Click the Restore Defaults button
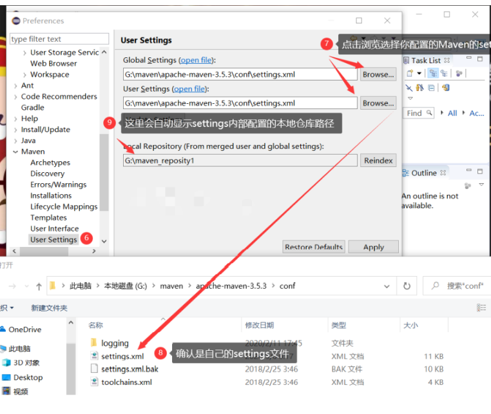The height and width of the screenshot is (414, 491). pos(313,247)
